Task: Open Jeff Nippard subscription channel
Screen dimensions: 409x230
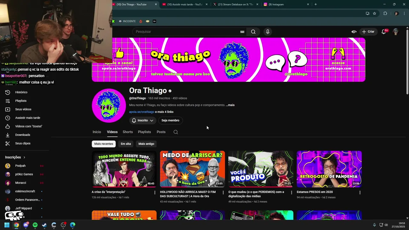Action: [24, 208]
